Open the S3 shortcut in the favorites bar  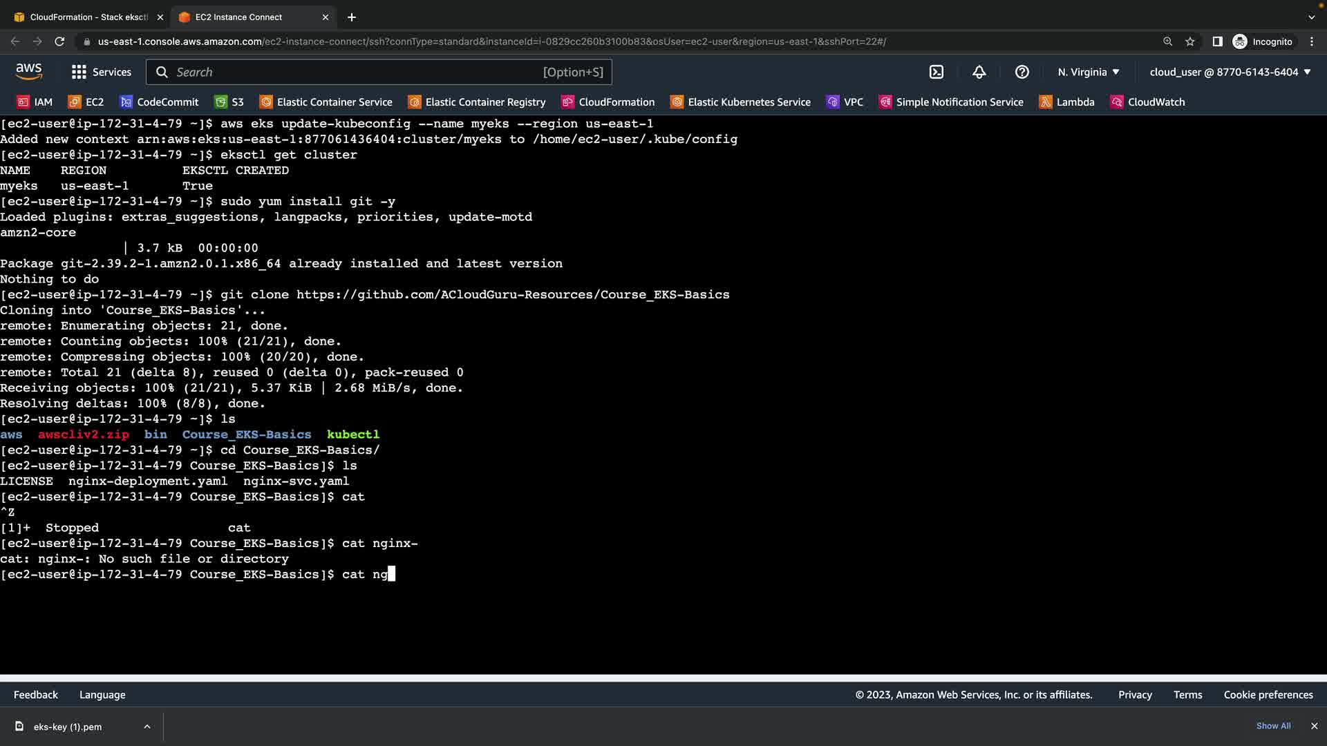[229, 102]
